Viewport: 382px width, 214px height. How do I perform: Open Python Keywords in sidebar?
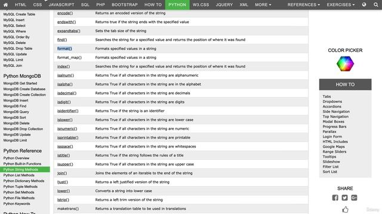(17, 204)
